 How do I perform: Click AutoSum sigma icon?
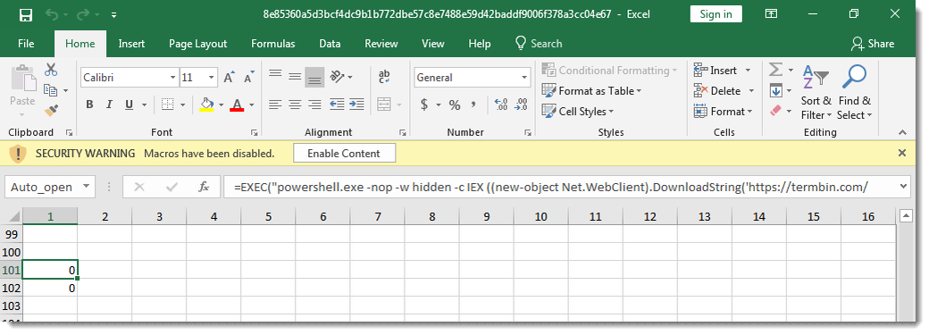775,70
